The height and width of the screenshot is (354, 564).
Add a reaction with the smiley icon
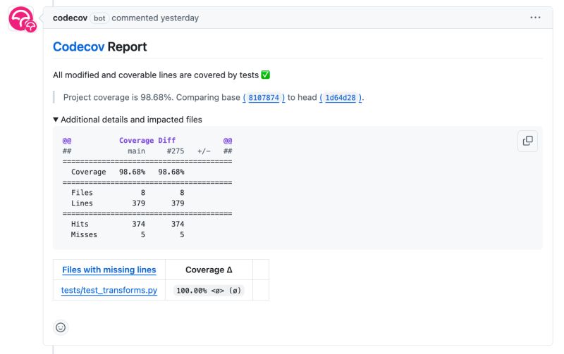pos(61,327)
